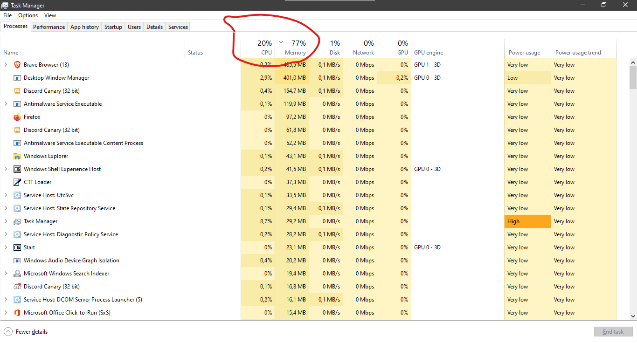Switch to the Users tab
The width and height of the screenshot is (637, 343).
coord(134,27)
